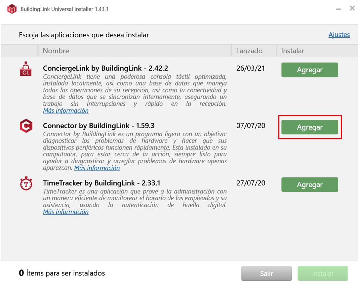Open the Ajustes settings link
Image resolution: width=359 pixels, height=284 pixels.
(x=339, y=35)
